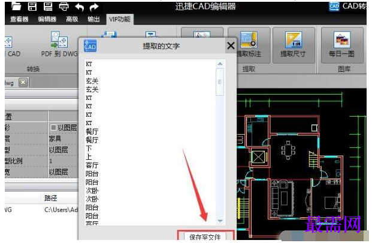This screenshot has height=243, width=372.
Task: Click the second save-as disk icon
Action: tap(48, 7)
